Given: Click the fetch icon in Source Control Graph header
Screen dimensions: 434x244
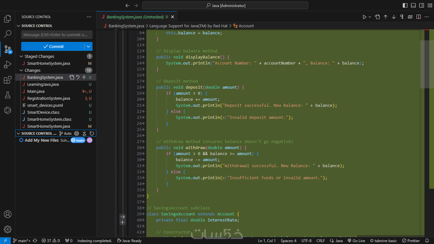Looking at the screenshot, I should (84, 133).
